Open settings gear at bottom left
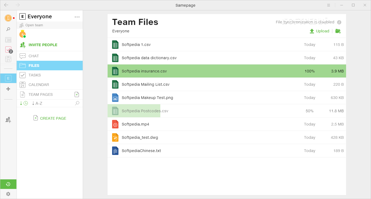 8,194
